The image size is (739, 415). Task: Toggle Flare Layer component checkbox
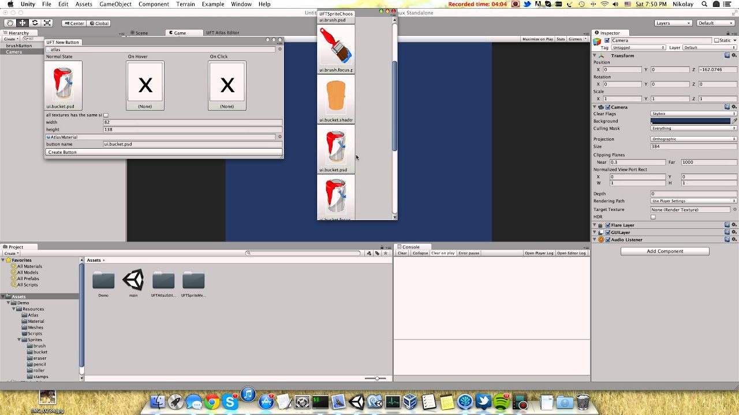pos(607,225)
